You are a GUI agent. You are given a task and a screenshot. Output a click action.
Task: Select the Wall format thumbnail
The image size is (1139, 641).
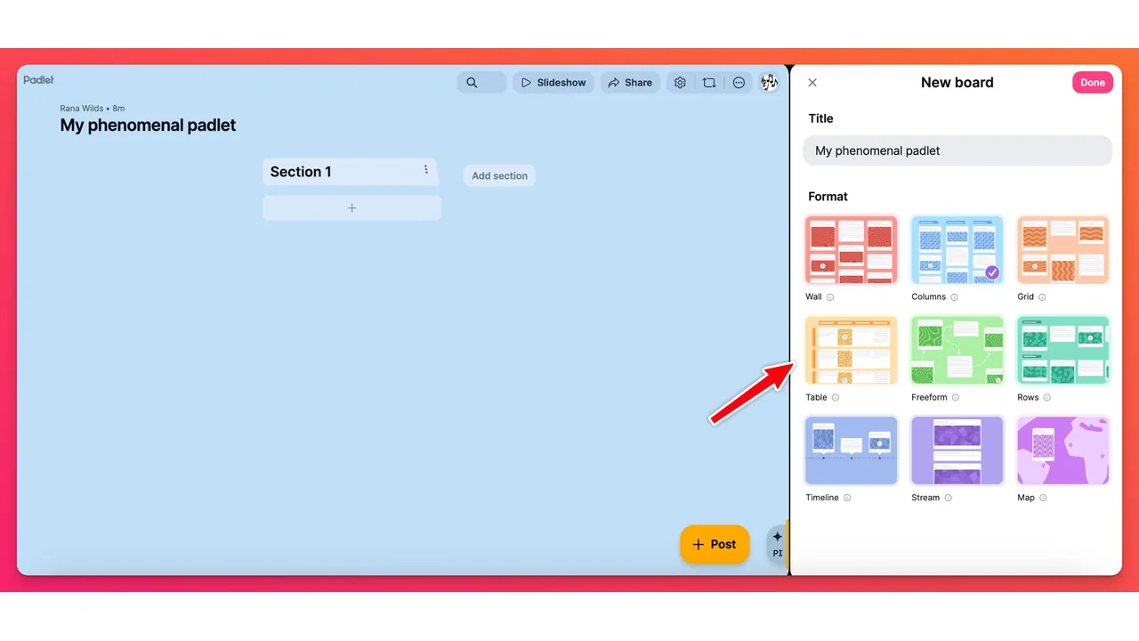pos(851,249)
